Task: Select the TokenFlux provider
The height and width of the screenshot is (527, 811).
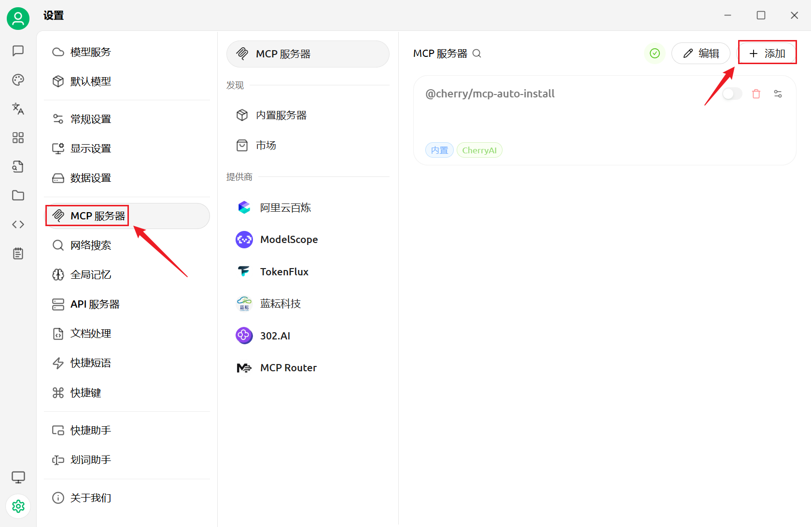Action: (308, 272)
